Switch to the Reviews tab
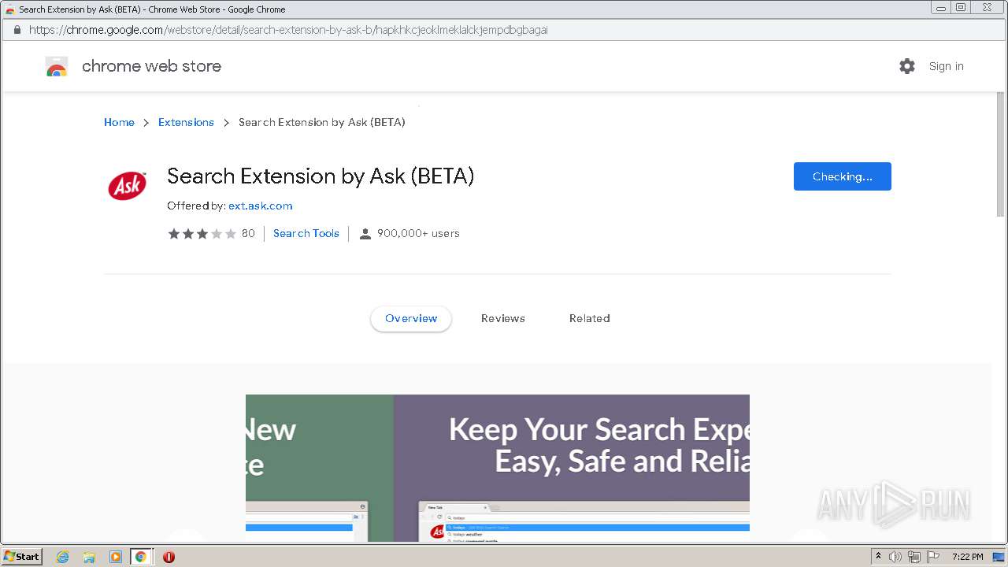The image size is (1008, 567). (x=503, y=318)
